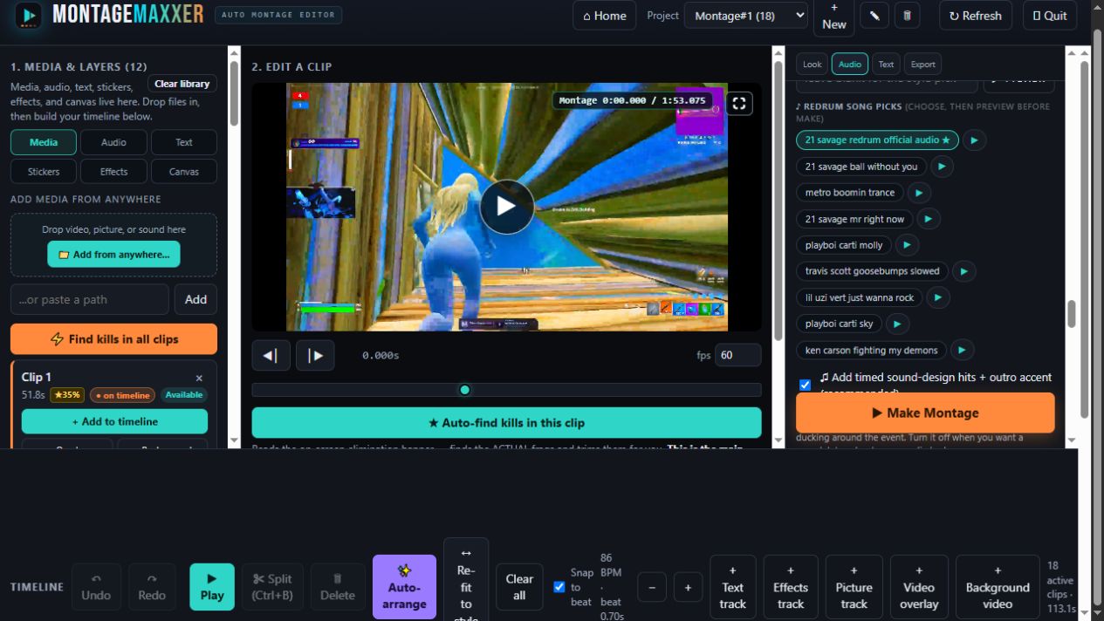Preview ken carson fighting my demons
This screenshot has height=621, width=1104.
coord(962,350)
